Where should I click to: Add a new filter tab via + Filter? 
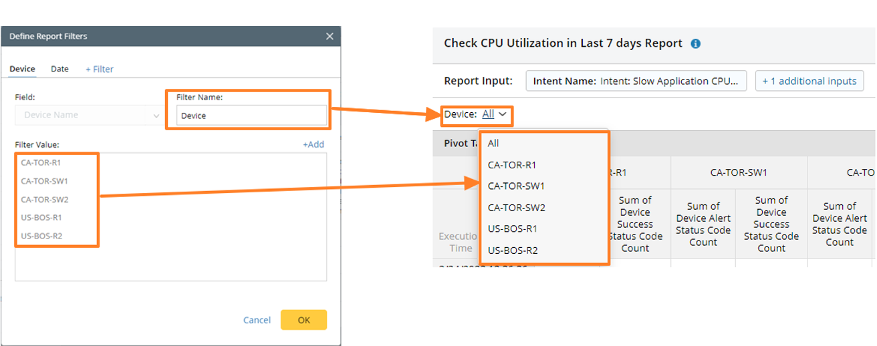[x=99, y=69]
